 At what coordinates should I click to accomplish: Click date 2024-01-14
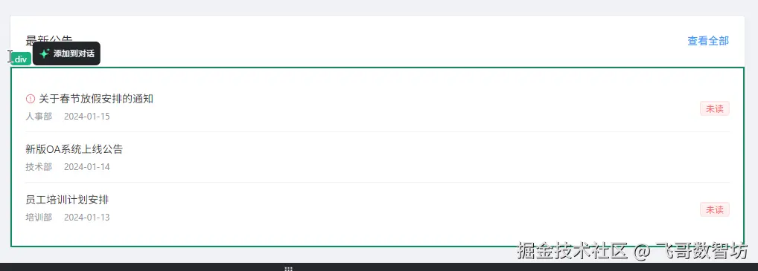(87, 167)
